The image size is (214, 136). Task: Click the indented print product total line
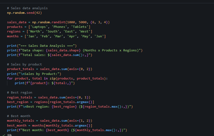tap(45, 83)
